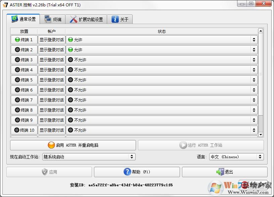Click the play icon in 运行 ASTER 工作站 button
The height and width of the screenshot is (197, 274).
(x=184, y=145)
